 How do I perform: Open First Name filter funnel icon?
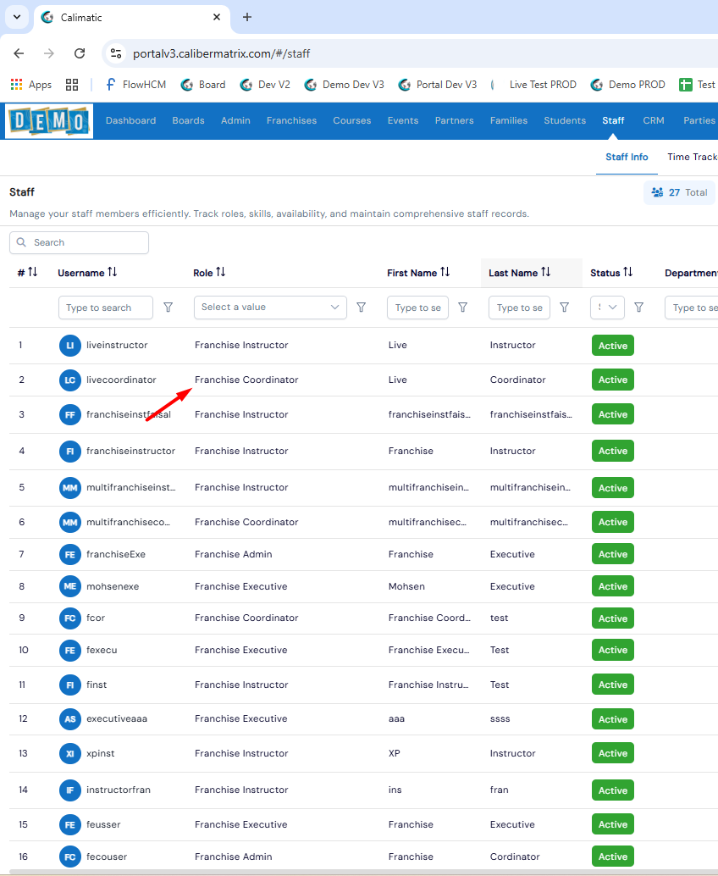pos(463,308)
